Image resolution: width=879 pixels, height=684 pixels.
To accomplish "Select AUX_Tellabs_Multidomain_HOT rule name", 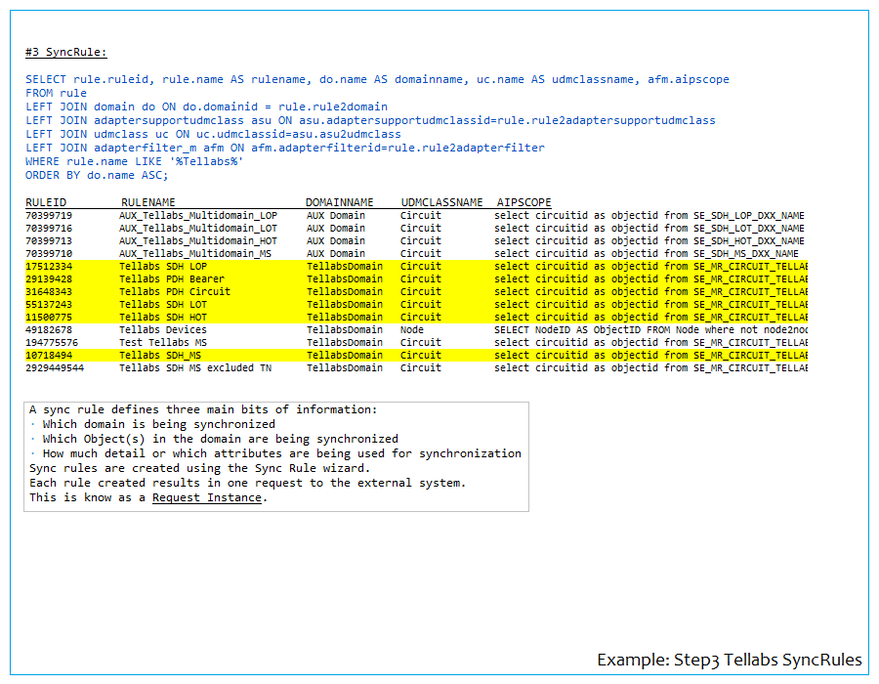I will 198,240.
